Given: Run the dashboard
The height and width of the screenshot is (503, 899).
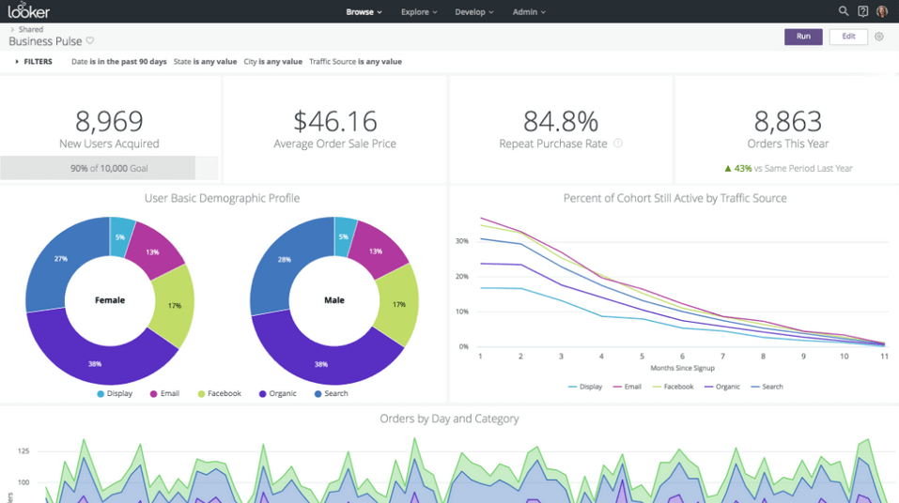Looking at the screenshot, I should pos(803,37).
